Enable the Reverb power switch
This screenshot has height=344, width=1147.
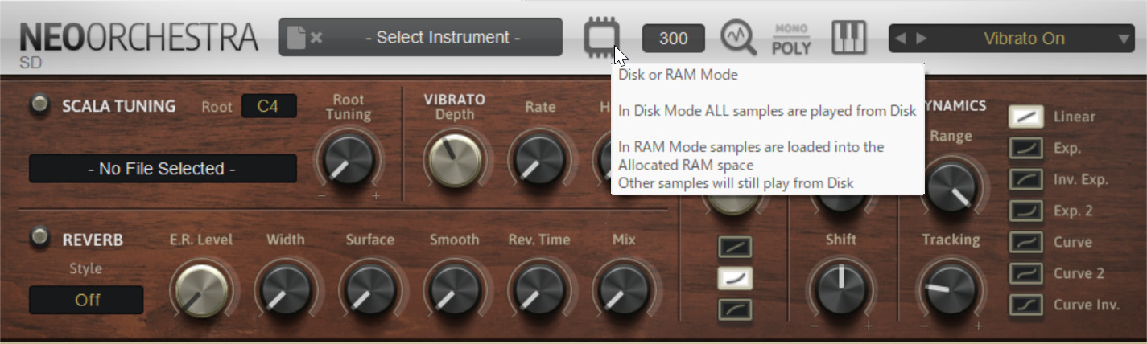[x=39, y=238]
